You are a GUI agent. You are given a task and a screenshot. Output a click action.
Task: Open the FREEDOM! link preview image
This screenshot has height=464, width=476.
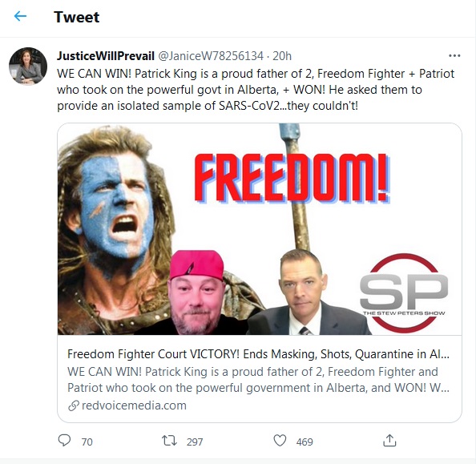coord(260,229)
